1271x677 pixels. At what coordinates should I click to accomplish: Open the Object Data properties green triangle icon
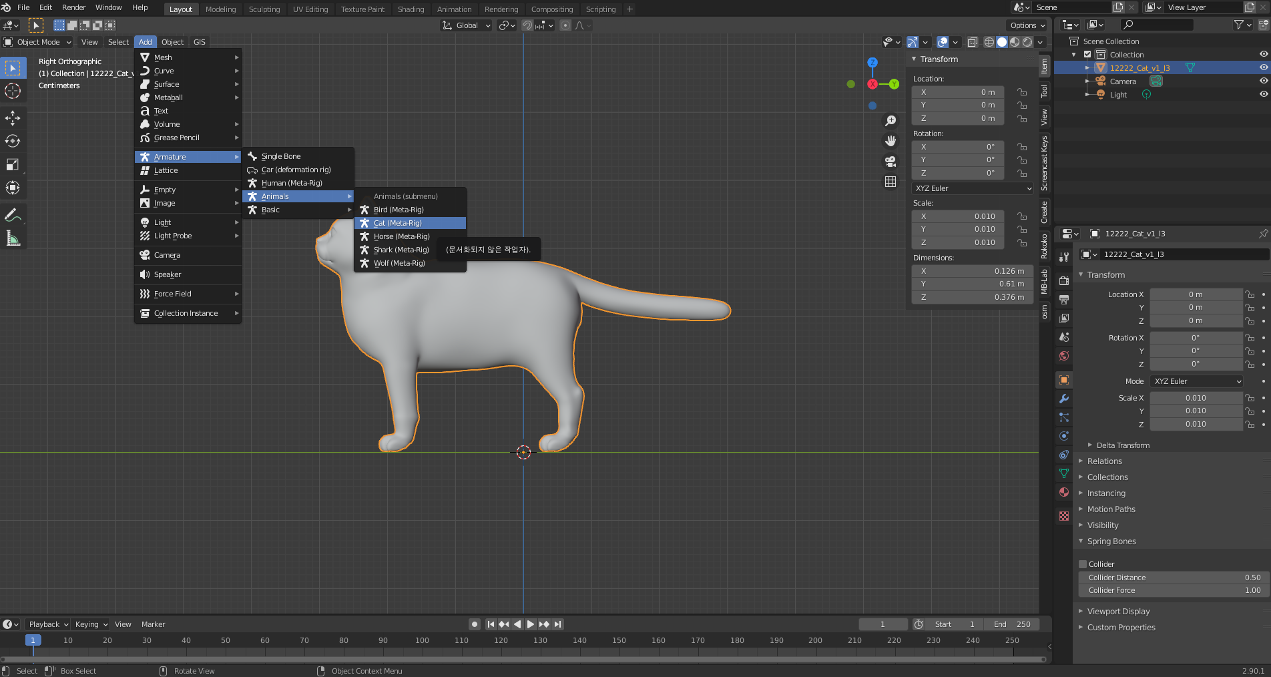pyautogui.click(x=1064, y=473)
